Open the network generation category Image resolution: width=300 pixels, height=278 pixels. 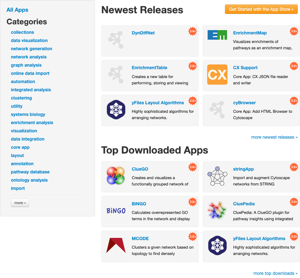point(32,49)
